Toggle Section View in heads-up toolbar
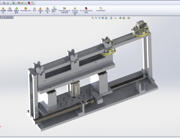Screen dimensions: 180x138 coord(103,18)
